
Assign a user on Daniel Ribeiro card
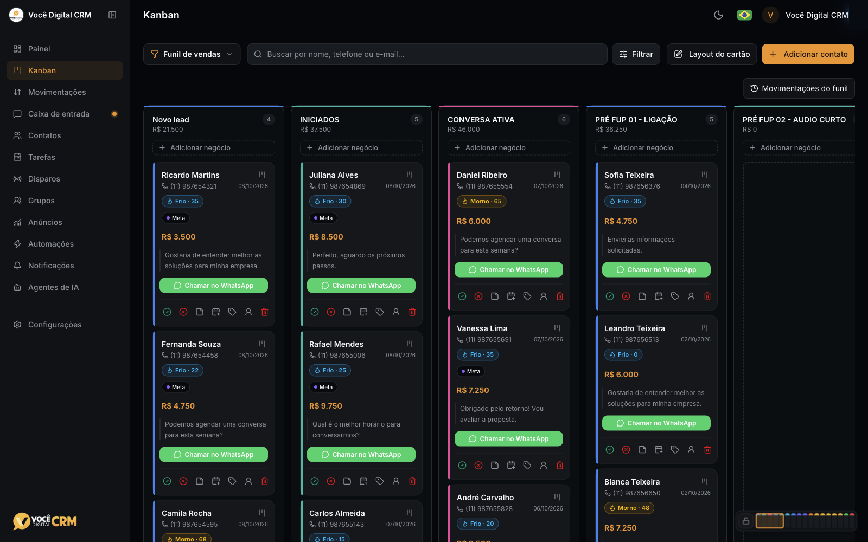click(544, 296)
